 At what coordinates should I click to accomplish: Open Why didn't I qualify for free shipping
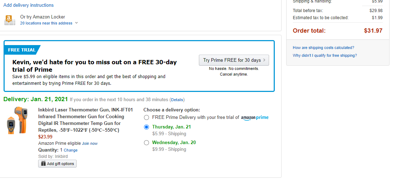click(325, 56)
